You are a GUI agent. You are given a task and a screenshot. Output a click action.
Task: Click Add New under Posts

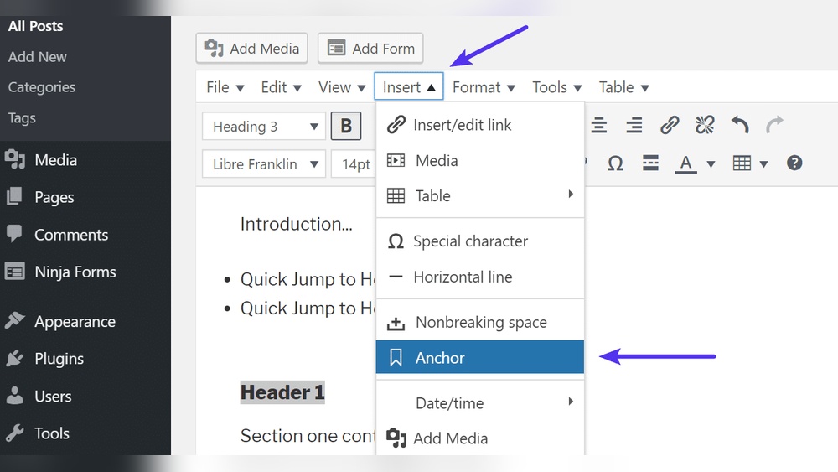(38, 57)
